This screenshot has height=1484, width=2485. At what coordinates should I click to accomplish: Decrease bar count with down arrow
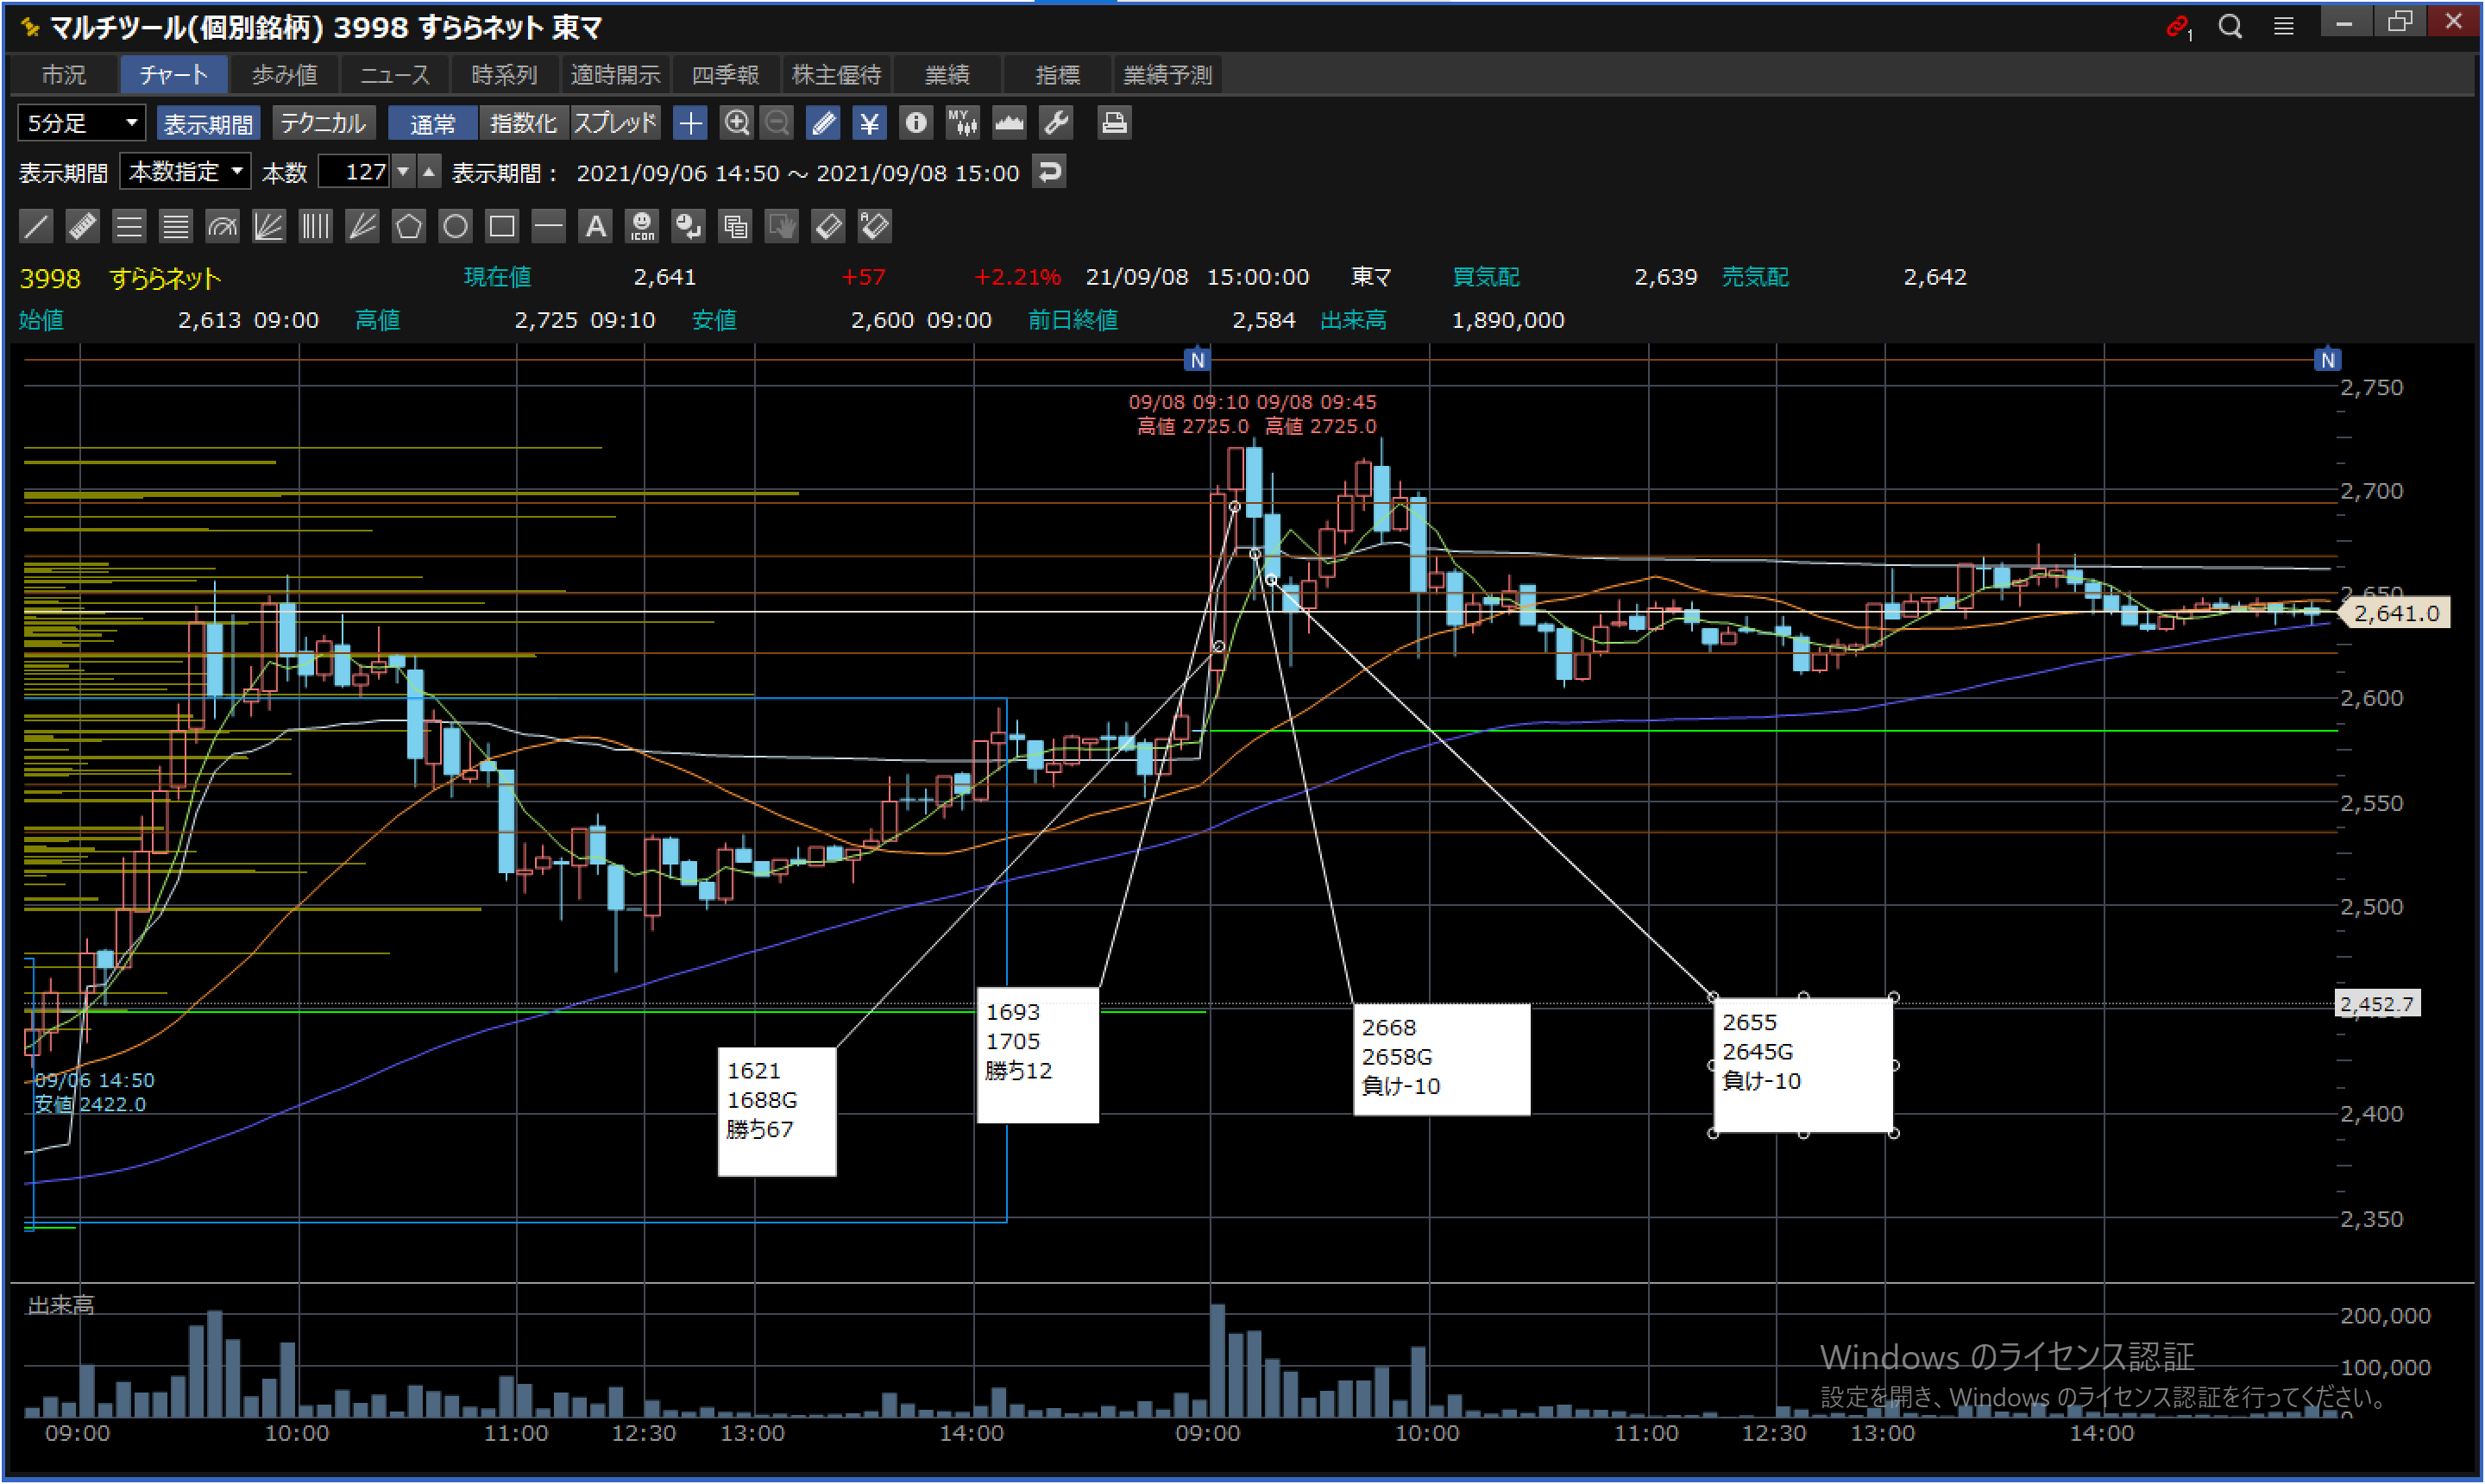pos(403,172)
